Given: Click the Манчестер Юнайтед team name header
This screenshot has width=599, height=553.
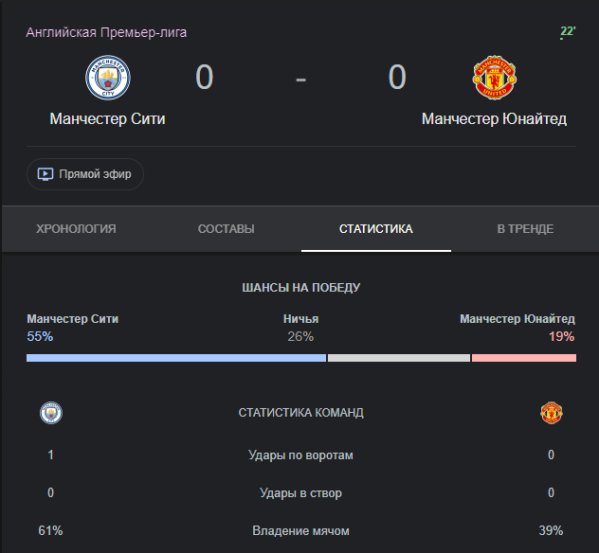Looking at the screenshot, I should [x=494, y=119].
